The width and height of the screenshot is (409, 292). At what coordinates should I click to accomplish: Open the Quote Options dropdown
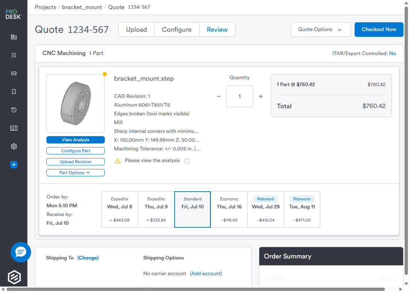(321, 30)
